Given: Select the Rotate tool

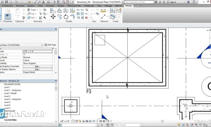Looking at the screenshot, I should [x=66, y=17].
